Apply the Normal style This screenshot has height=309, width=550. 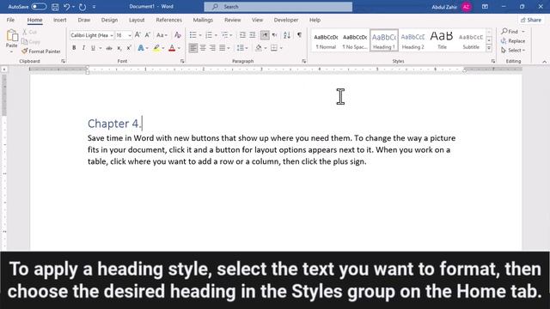point(326,40)
